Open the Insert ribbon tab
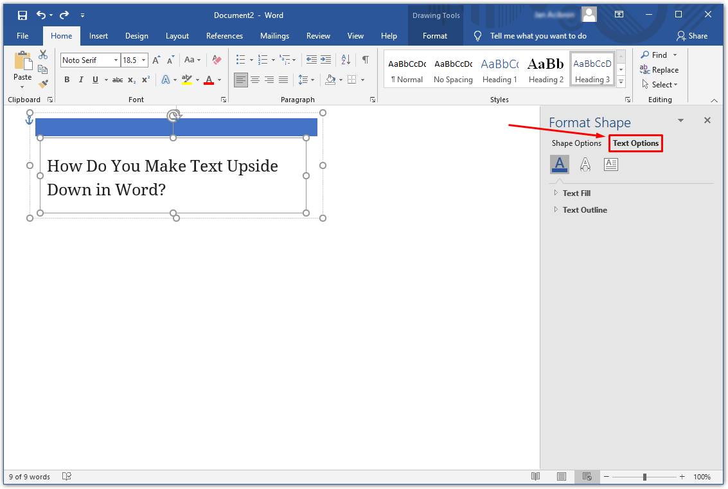 (x=98, y=36)
